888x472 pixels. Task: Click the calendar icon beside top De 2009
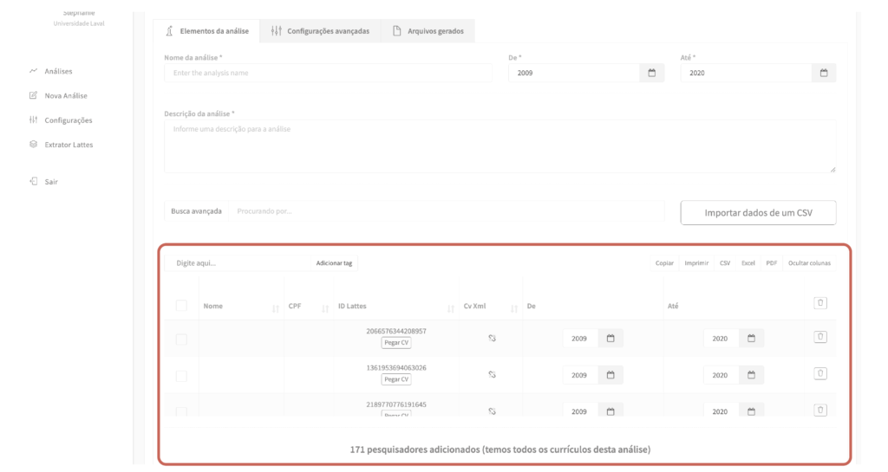pyautogui.click(x=651, y=74)
